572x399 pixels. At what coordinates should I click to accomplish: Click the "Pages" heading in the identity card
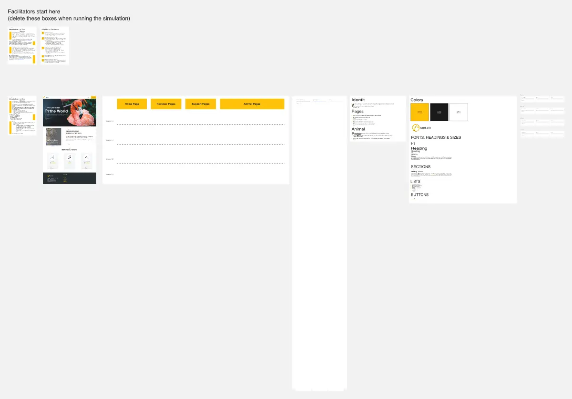(x=357, y=112)
